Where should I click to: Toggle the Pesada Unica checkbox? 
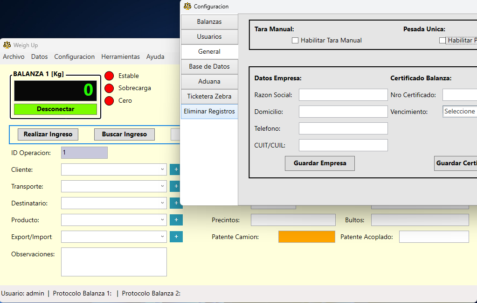pyautogui.click(x=442, y=41)
